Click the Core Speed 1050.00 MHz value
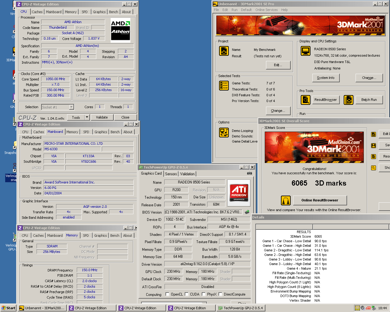The image size is (390, 312). tap(55, 79)
